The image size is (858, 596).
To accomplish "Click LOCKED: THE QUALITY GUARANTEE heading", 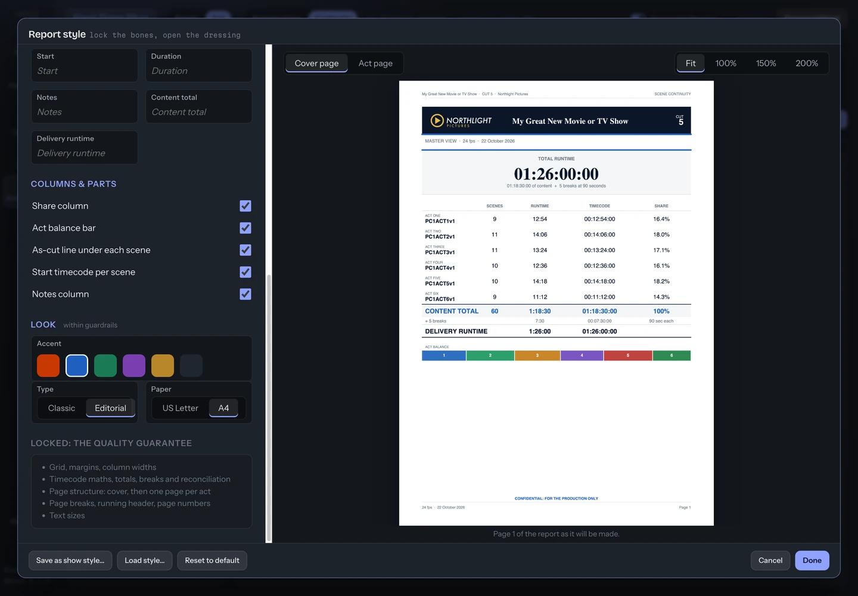I will tap(111, 443).
